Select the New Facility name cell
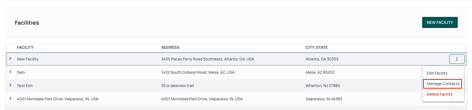This screenshot has width=472, height=110. point(28,59)
